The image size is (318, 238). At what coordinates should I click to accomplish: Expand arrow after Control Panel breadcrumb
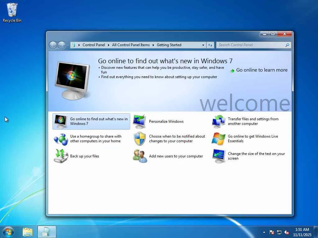click(x=109, y=45)
